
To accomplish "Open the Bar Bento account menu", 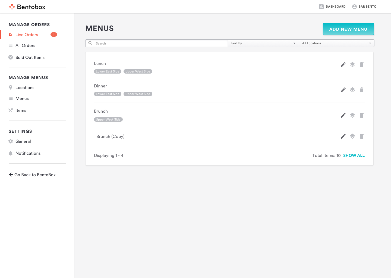I will tap(367, 7).
